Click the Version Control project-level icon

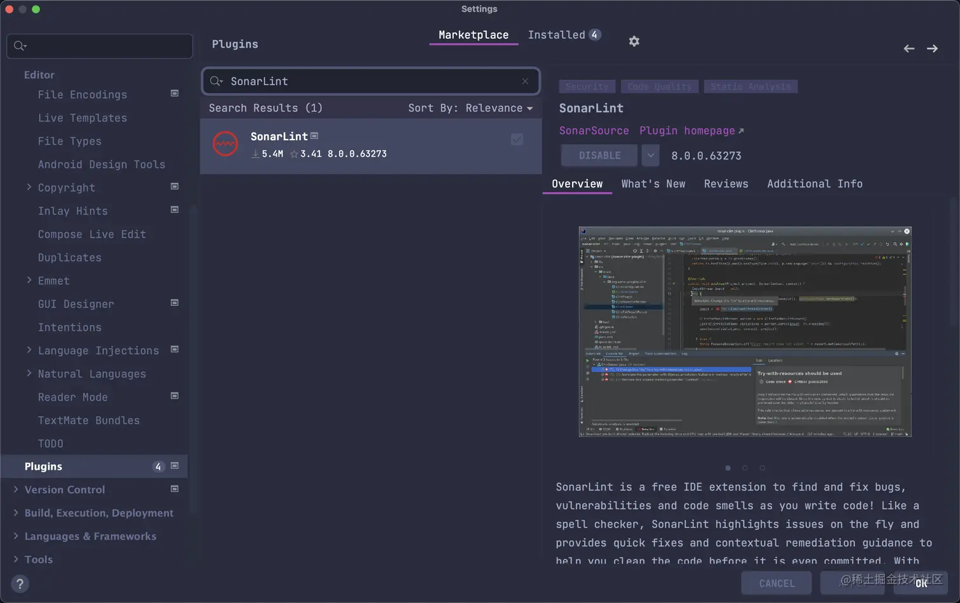point(175,489)
